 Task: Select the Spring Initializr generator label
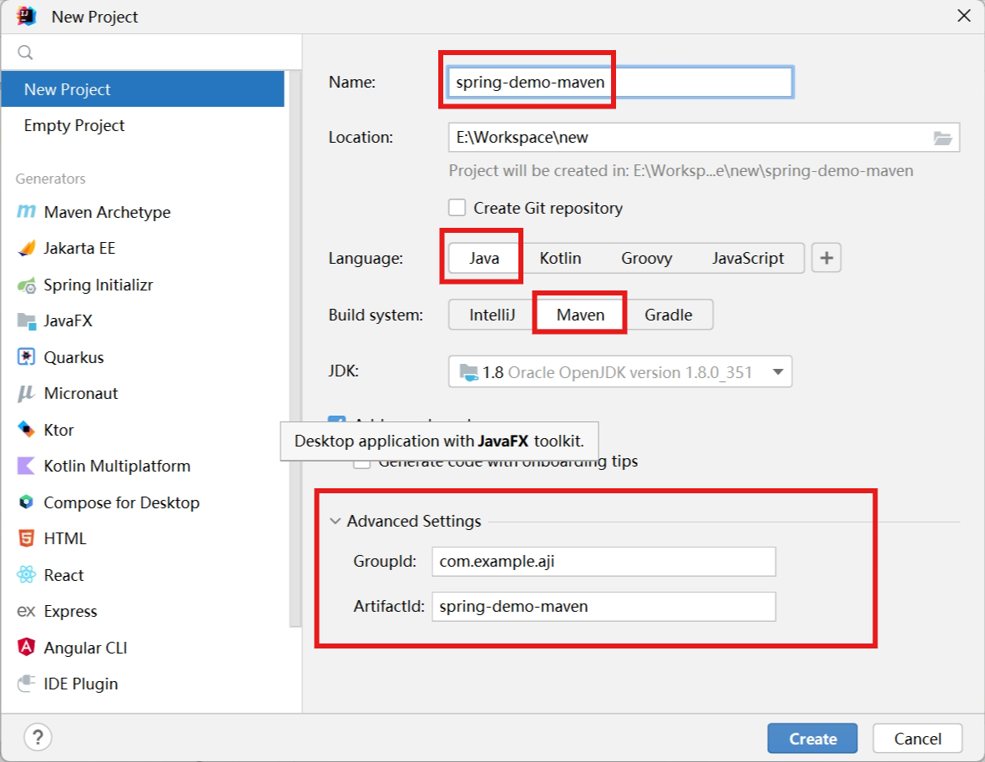[x=98, y=285]
